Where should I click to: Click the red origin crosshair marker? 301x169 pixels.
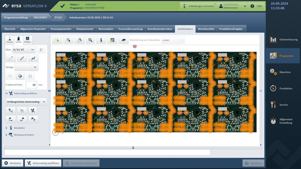pyautogui.click(x=135, y=46)
